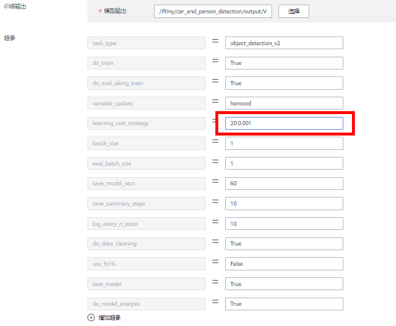
Task: Click the save_model_secs value field
Action: coord(284,184)
